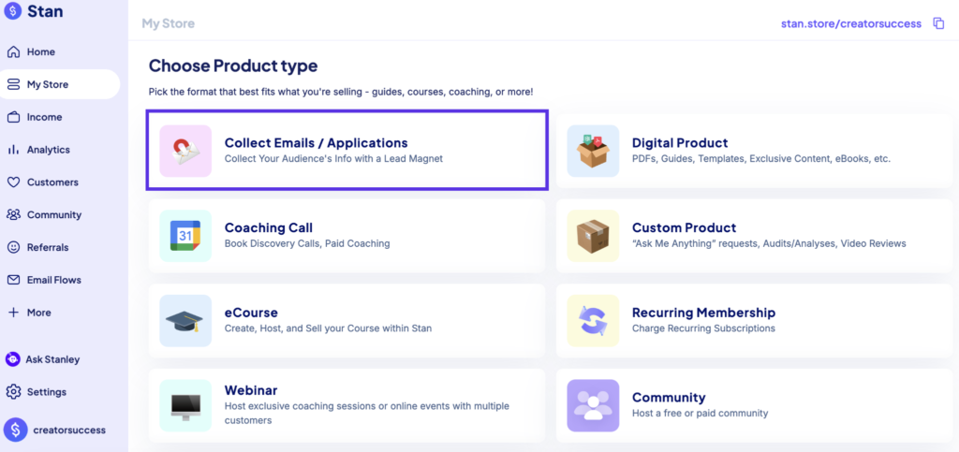The height and width of the screenshot is (452, 959).
Task: Select the Recurring Membership product option
Action: point(703,313)
